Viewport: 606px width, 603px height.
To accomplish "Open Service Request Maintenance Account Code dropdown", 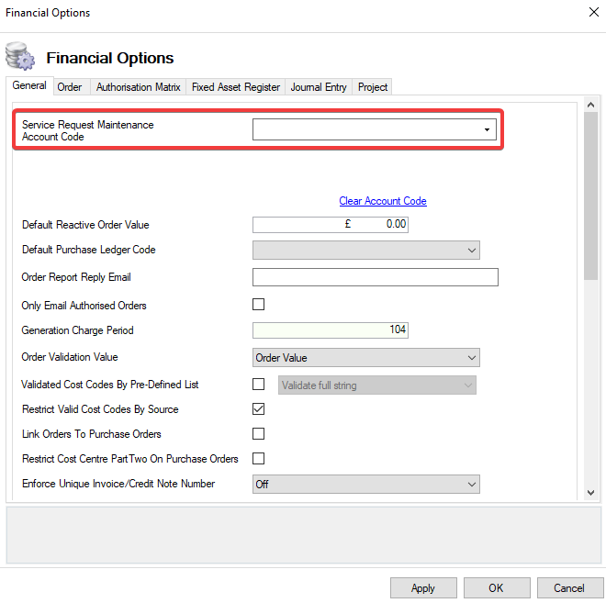I will point(487,130).
